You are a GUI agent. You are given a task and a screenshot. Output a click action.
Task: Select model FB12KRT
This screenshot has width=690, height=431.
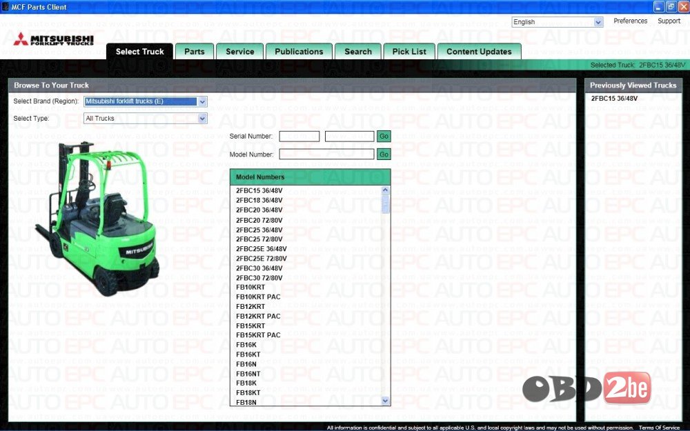[x=250, y=307]
